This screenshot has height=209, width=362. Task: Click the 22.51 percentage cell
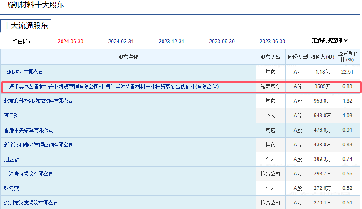(x=347, y=72)
